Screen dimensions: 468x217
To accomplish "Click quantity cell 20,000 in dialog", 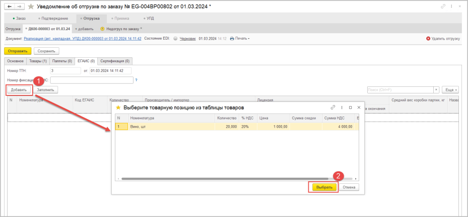I will [227, 127].
